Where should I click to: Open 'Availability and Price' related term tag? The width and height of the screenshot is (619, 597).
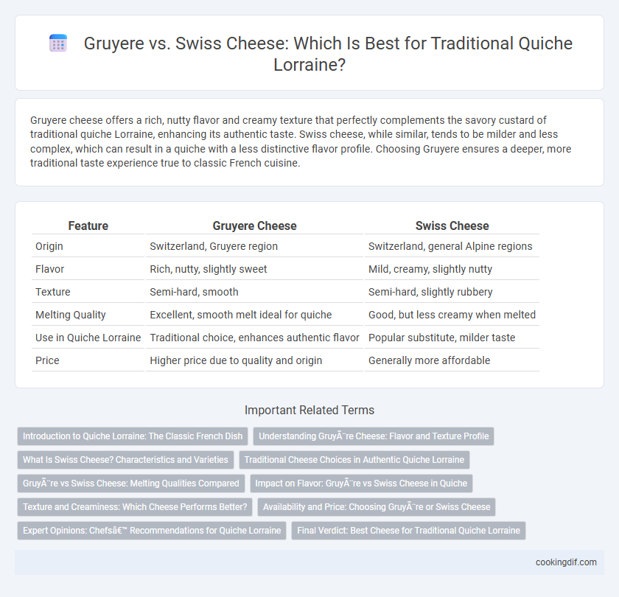tap(377, 507)
